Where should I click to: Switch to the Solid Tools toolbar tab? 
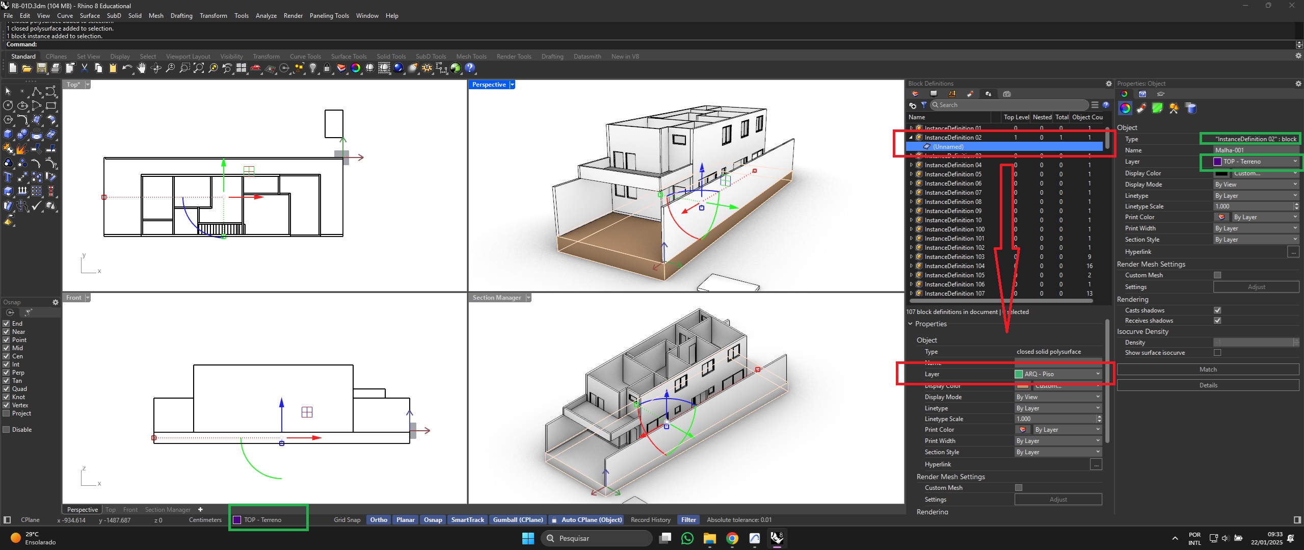[391, 57]
